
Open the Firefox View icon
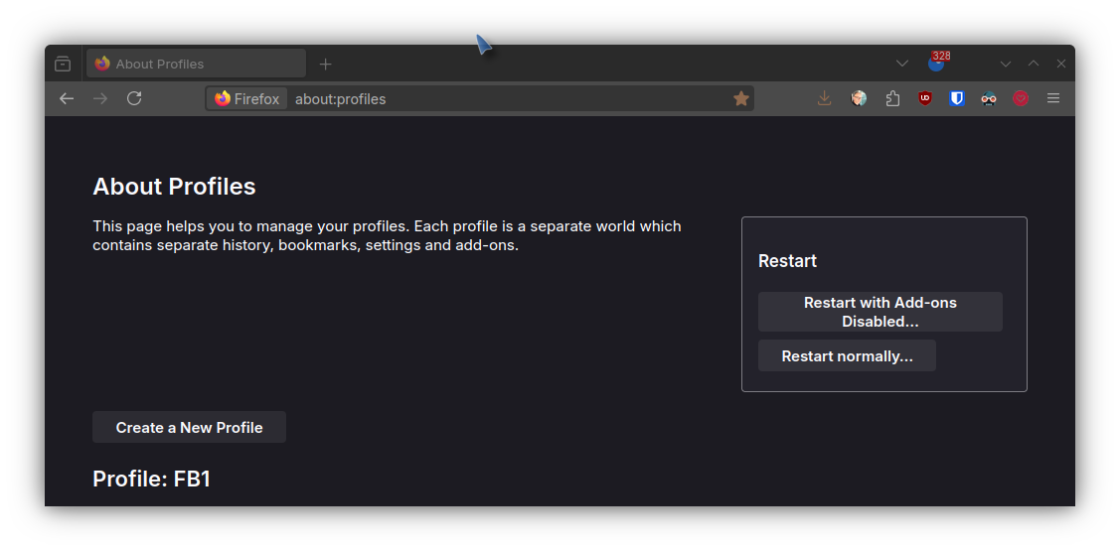click(63, 65)
